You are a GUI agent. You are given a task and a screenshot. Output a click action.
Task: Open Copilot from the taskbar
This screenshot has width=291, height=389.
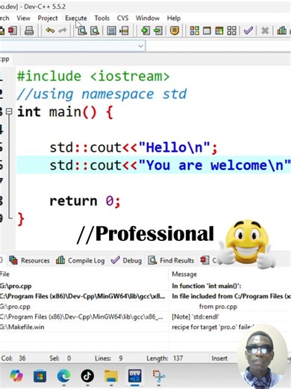[x=16, y=376]
